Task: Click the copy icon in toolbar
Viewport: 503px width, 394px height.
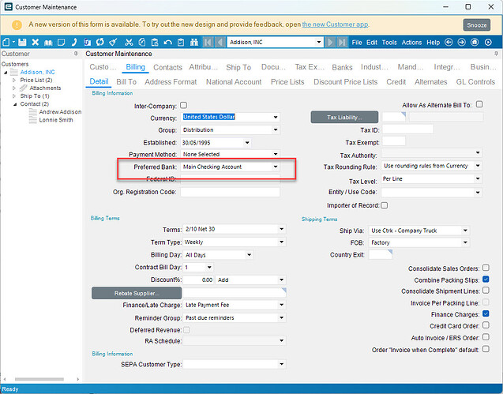Action: click(142, 42)
